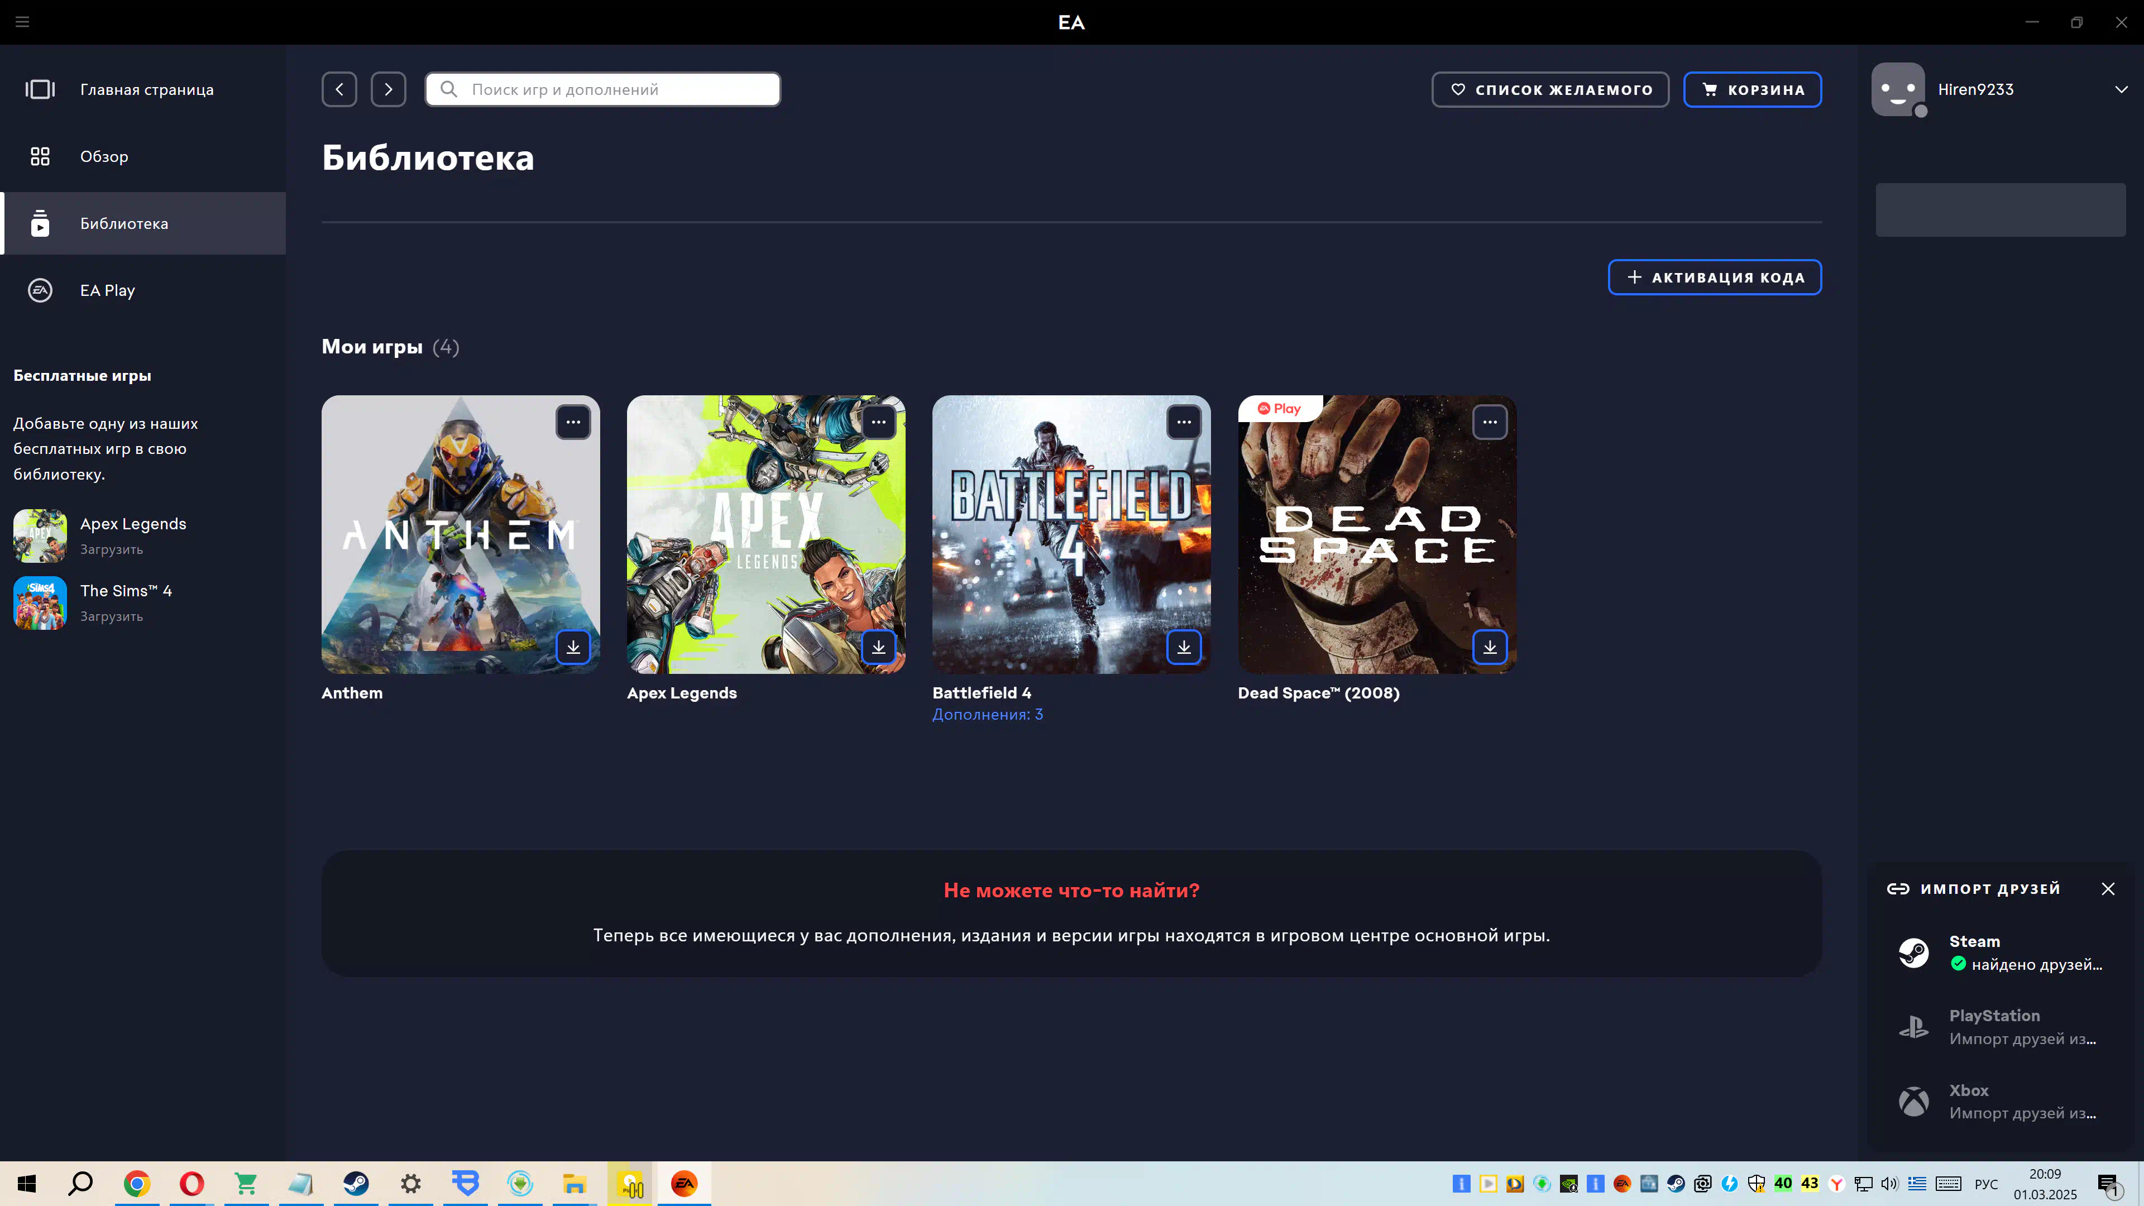Open the Обзор section

(x=143, y=156)
